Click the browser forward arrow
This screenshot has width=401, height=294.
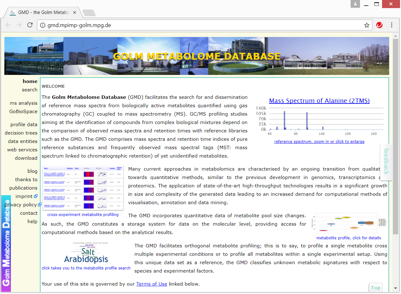[x=19, y=25]
